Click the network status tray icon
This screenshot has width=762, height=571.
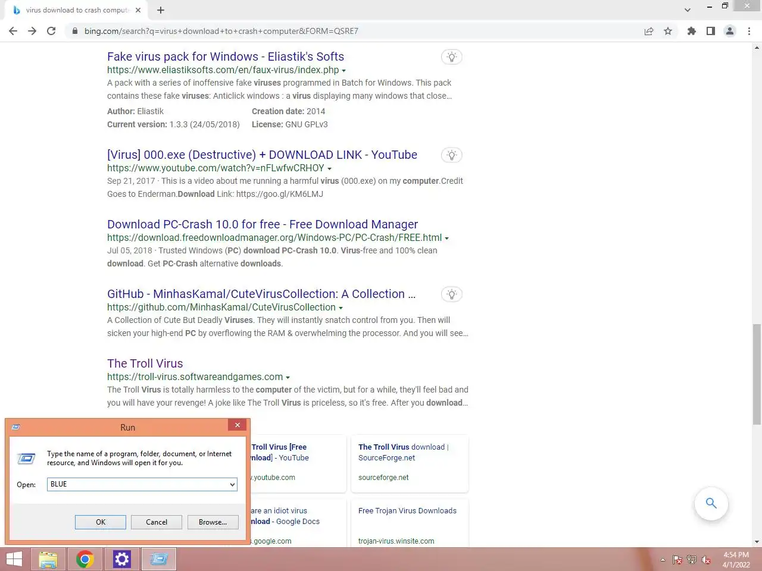[x=692, y=560]
